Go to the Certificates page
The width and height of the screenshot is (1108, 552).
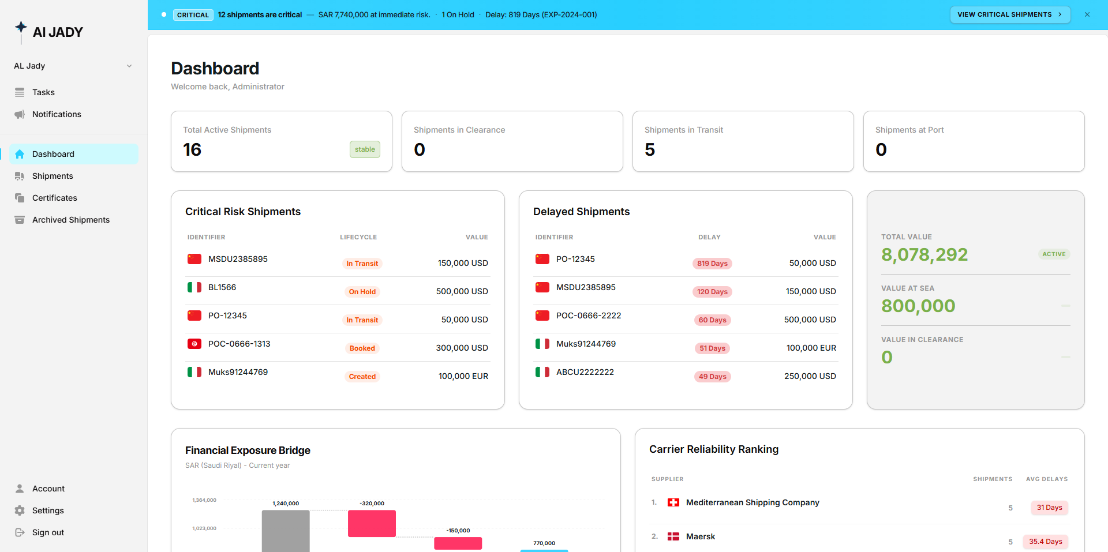73,198
